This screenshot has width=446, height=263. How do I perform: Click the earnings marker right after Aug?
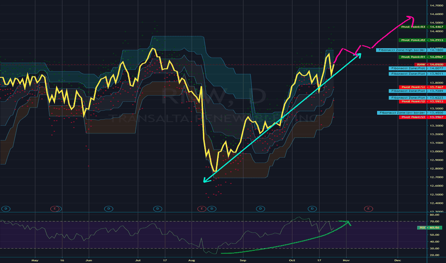pyautogui.click(x=201, y=208)
